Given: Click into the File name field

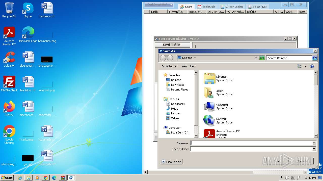Looking at the screenshot, I should (251, 143).
